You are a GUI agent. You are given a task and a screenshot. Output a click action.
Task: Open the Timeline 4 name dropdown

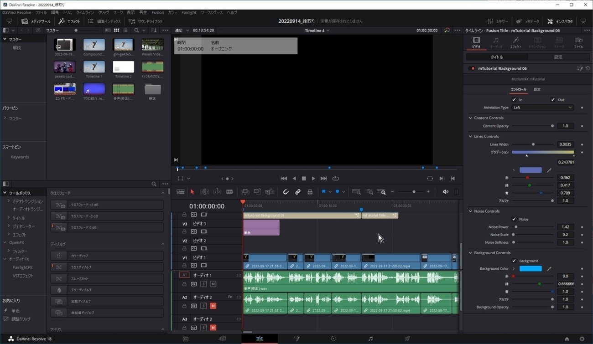(x=317, y=31)
